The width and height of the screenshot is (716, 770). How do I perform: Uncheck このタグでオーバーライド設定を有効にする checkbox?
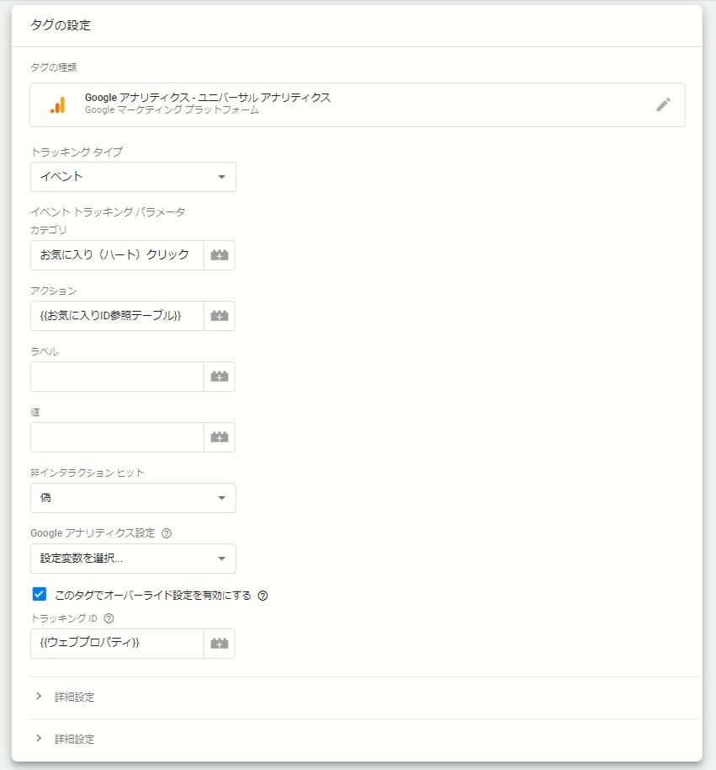point(40,594)
